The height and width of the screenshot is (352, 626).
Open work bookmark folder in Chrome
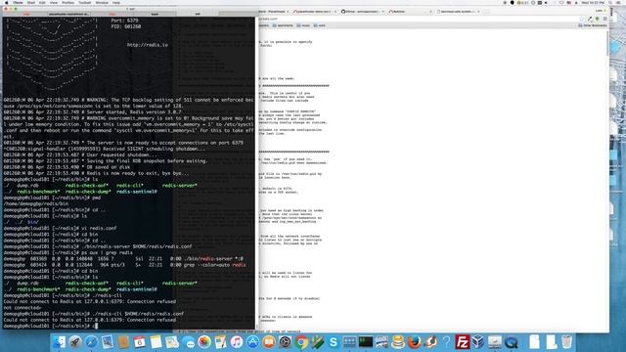click(x=320, y=25)
